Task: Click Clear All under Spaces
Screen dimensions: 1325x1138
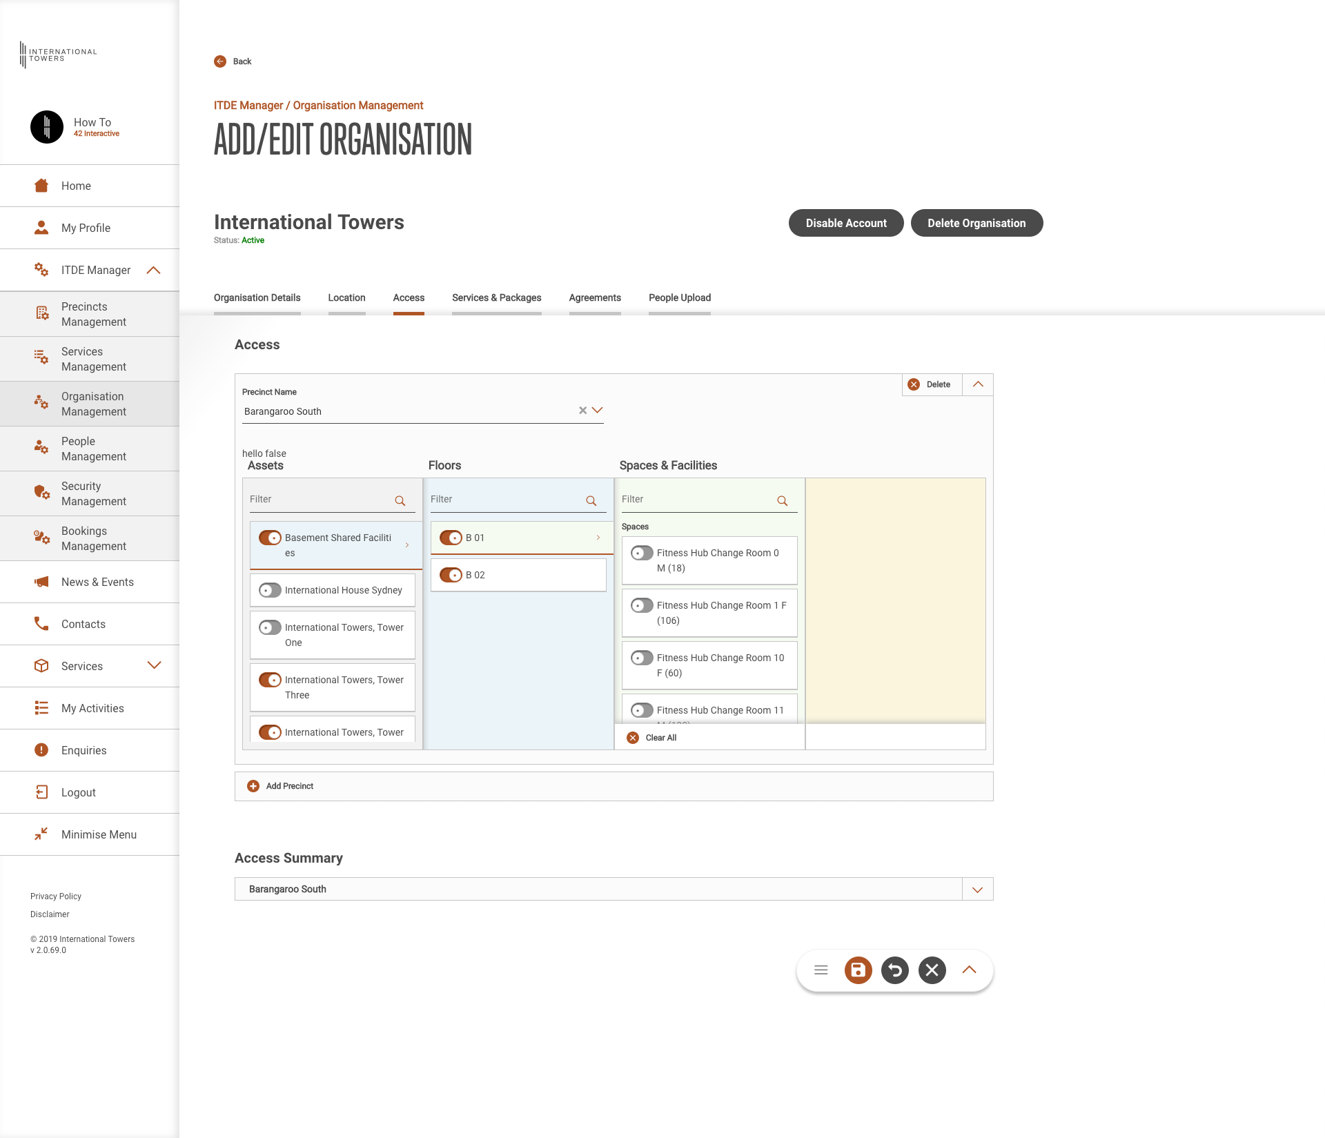Action: point(652,738)
